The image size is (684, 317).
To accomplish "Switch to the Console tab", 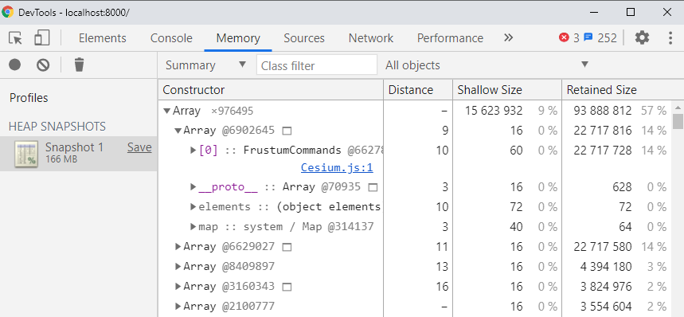I will tap(171, 38).
